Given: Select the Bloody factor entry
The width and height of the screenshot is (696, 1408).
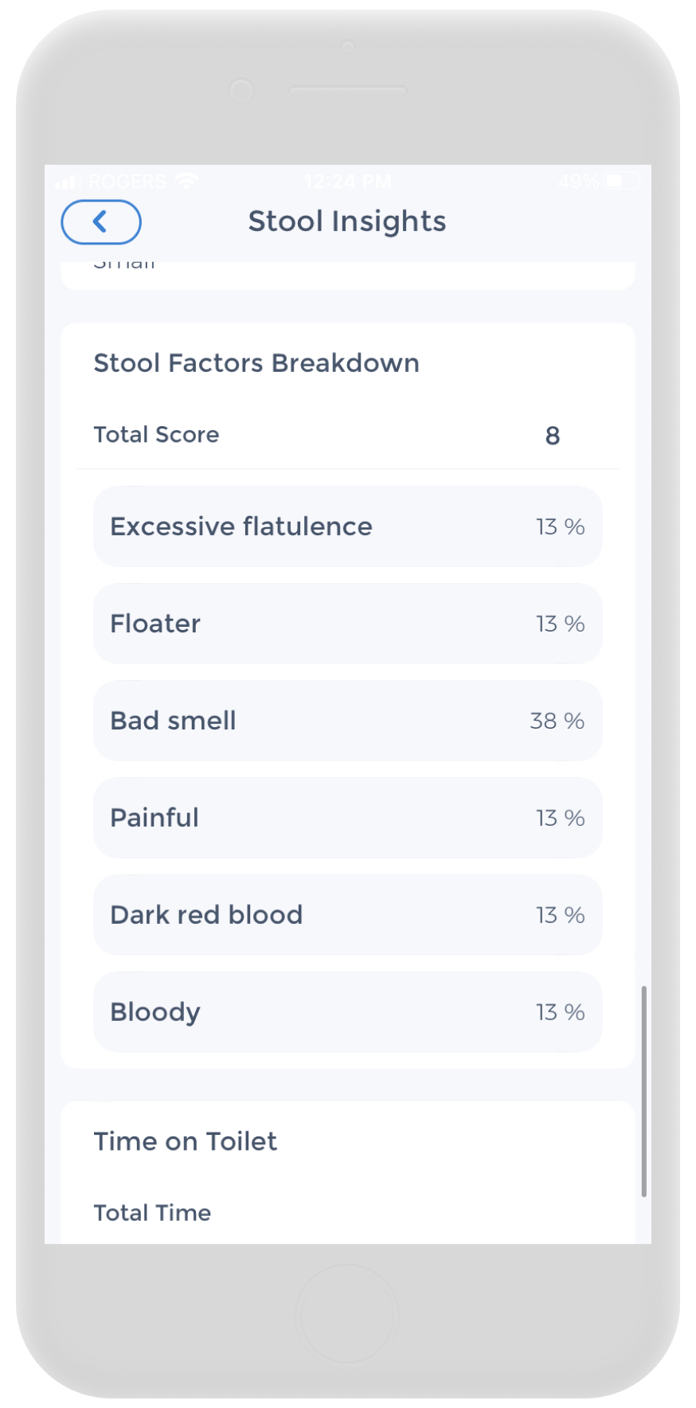Looking at the screenshot, I should tap(347, 1012).
